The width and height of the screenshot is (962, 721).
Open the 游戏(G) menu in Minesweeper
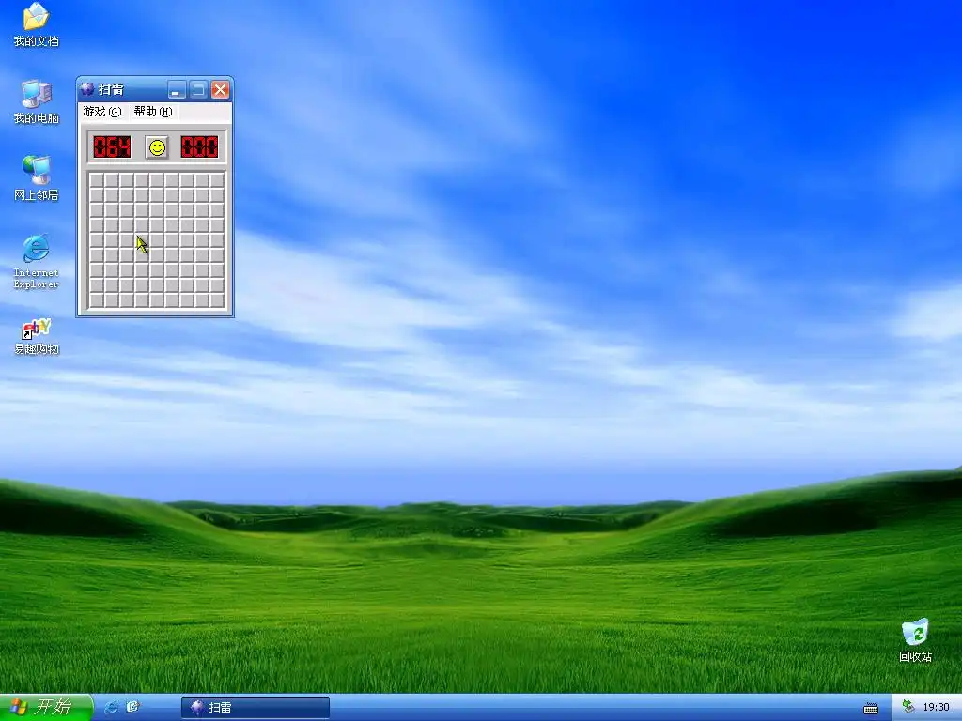pos(101,112)
